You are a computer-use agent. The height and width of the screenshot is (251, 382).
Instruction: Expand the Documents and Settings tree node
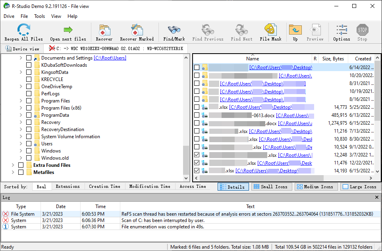[21, 58]
